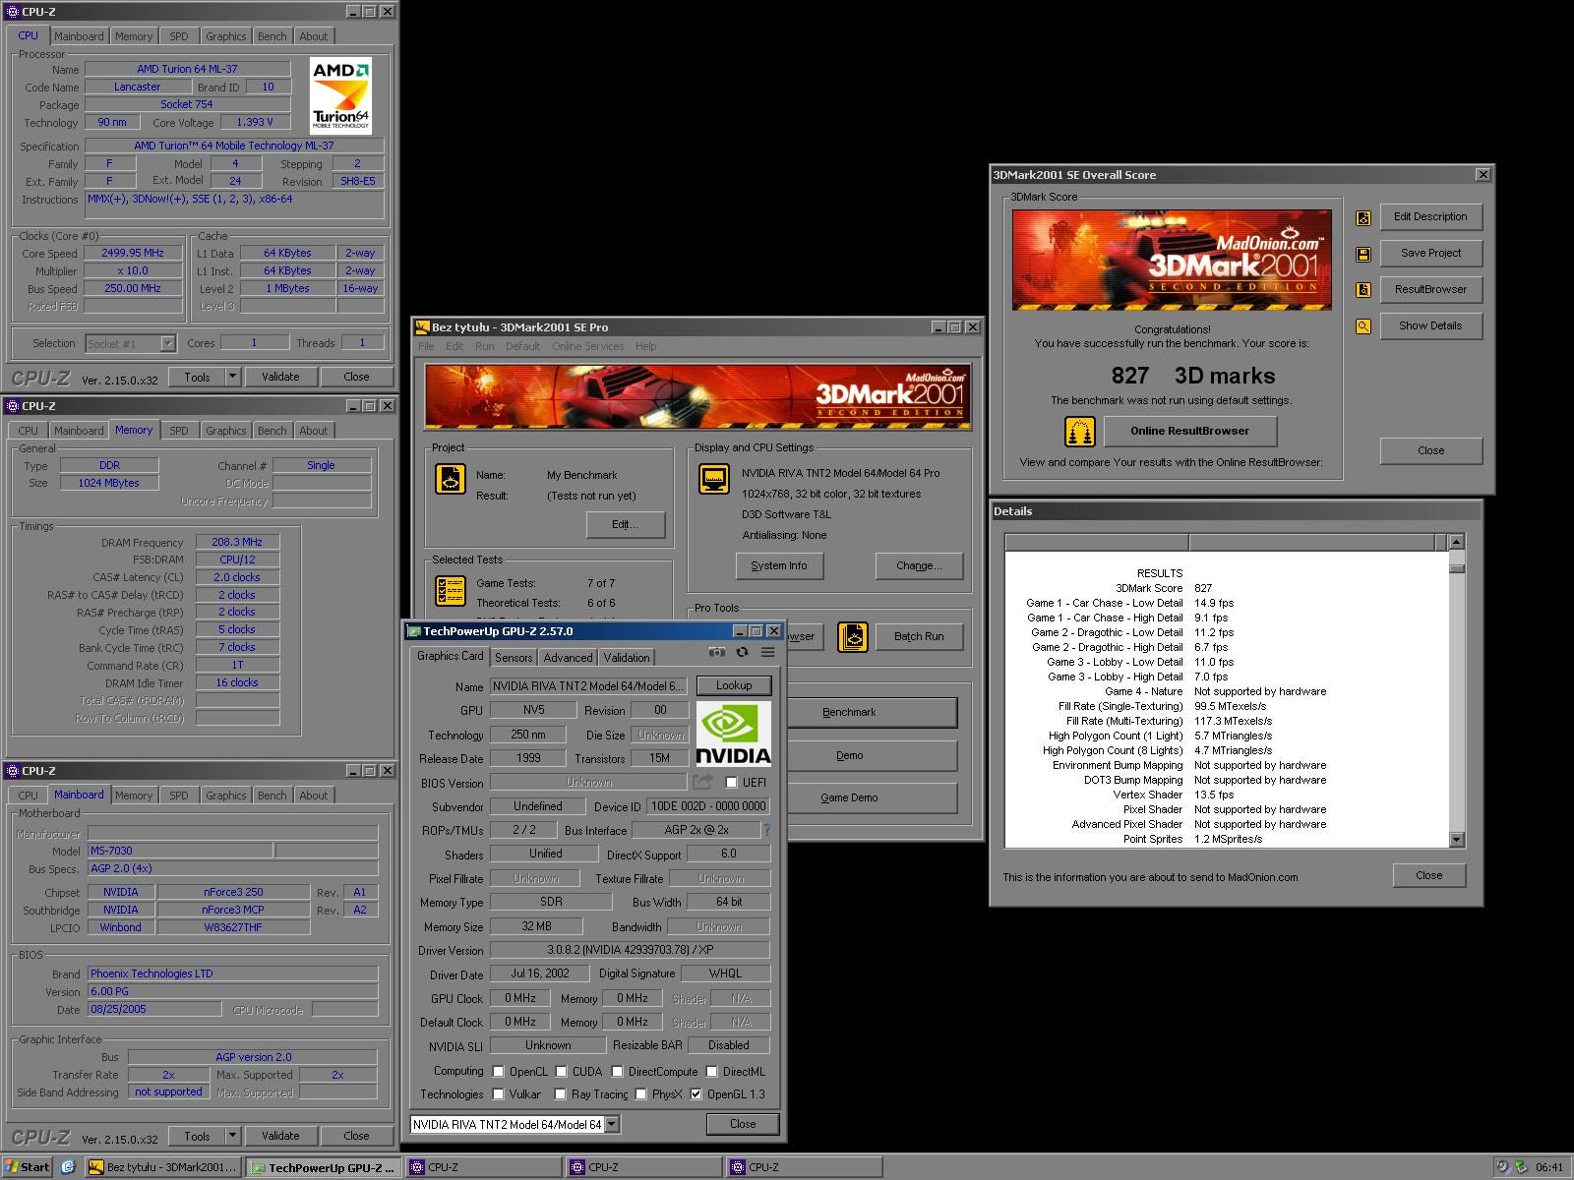
Task: Enable the CUDA checkbox
Action: (x=561, y=1072)
